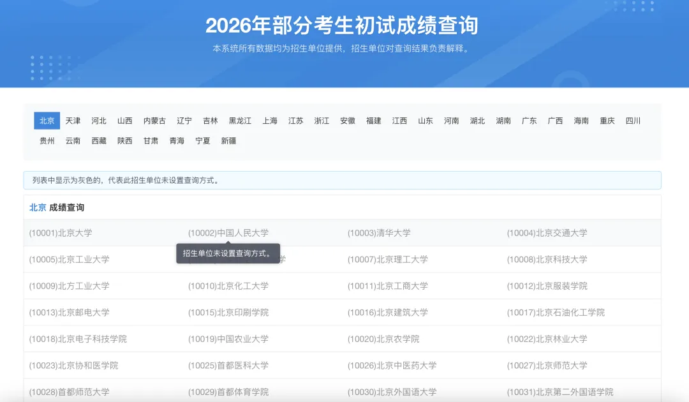This screenshot has width=689, height=402.
Task: Select (10005)北京工业大学 entry
Action: tap(69, 260)
